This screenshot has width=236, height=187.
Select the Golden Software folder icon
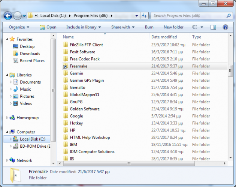point(65,109)
